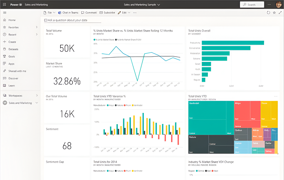Image resolution: width=284 pixels, height=180 pixels.
Task: Enter full screen with diagonal arrow icon
Action: pyautogui.click(x=280, y=13)
